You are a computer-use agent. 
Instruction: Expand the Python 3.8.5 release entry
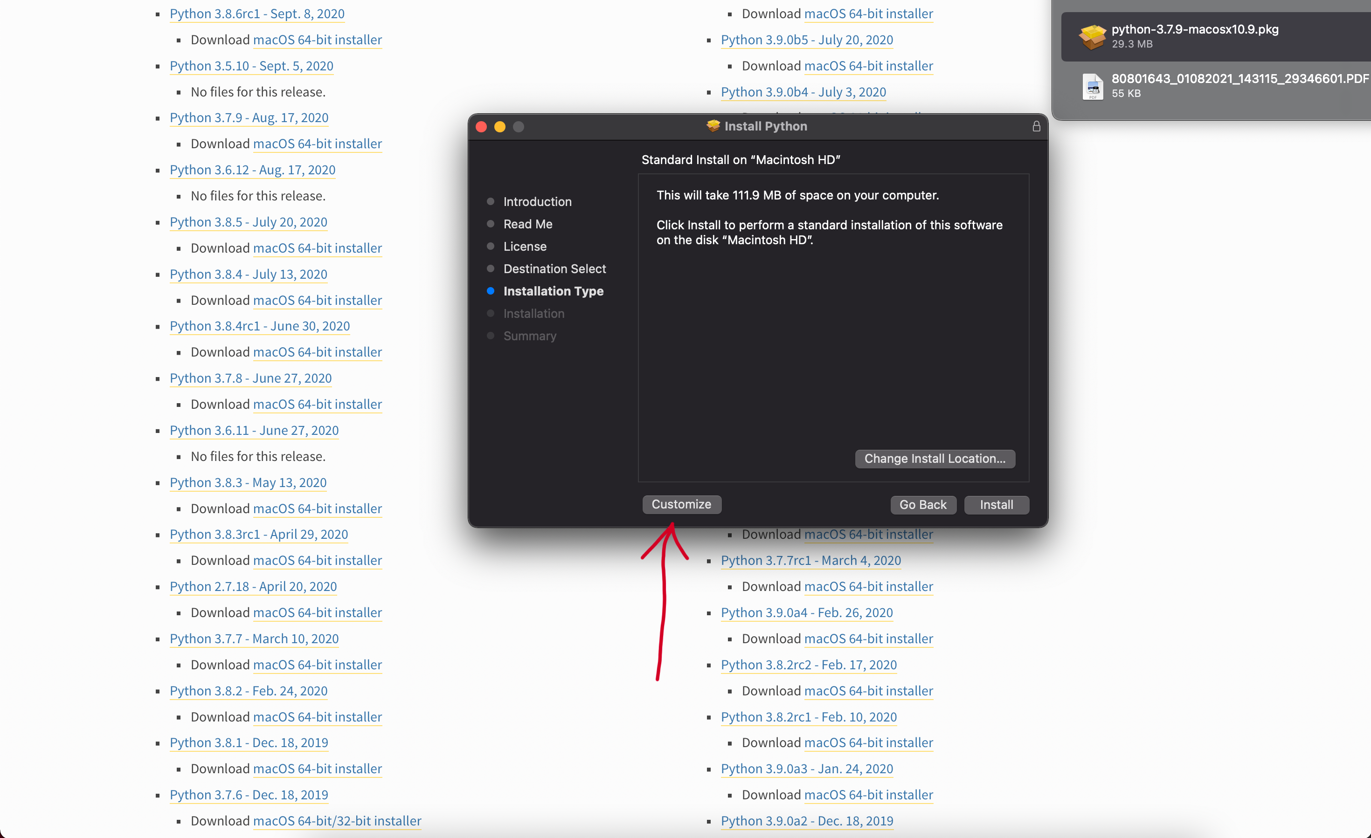click(249, 221)
